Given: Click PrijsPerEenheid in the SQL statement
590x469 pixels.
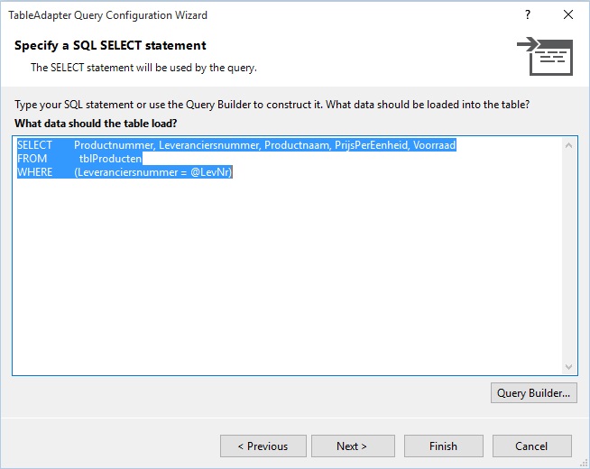Looking at the screenshot, I should click(372, 145).
